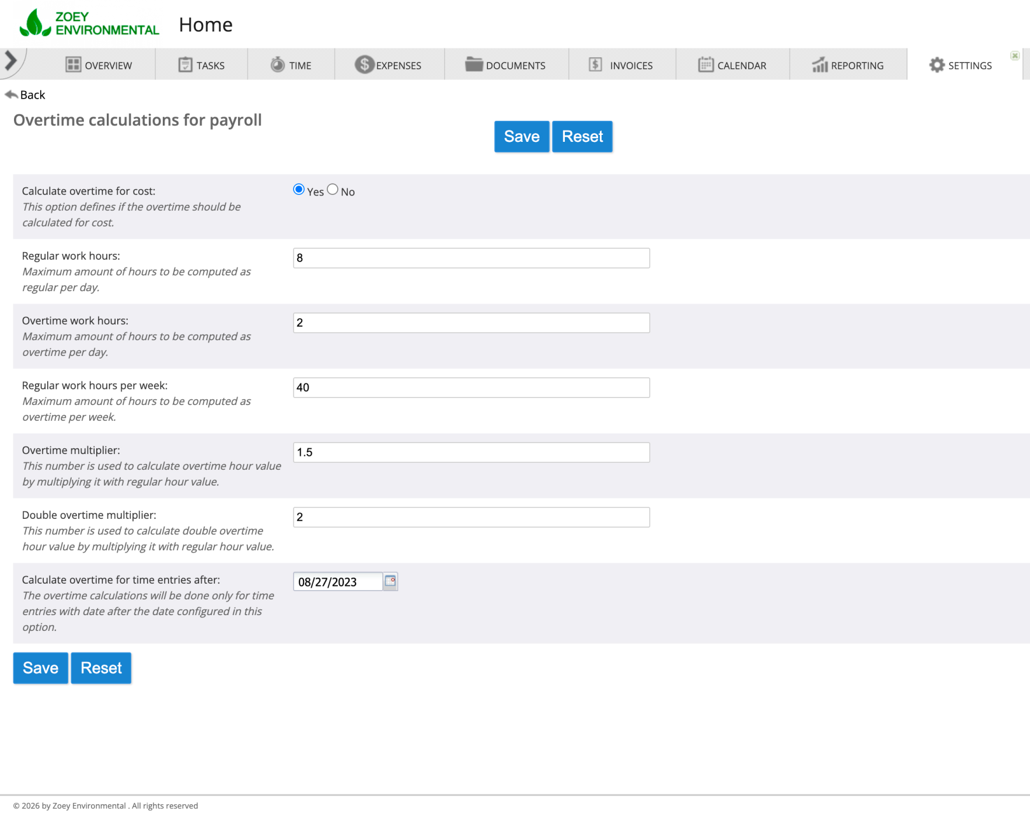Open the date picker calendar icon
The height and width of the screenshot is (813, 1030).
point(390,581)
